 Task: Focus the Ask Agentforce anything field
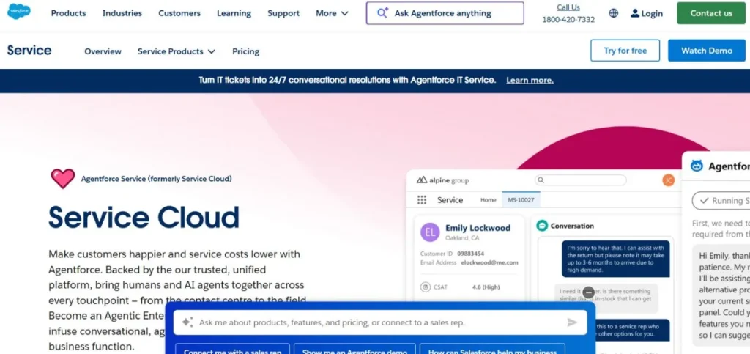[x=445, y=13]
